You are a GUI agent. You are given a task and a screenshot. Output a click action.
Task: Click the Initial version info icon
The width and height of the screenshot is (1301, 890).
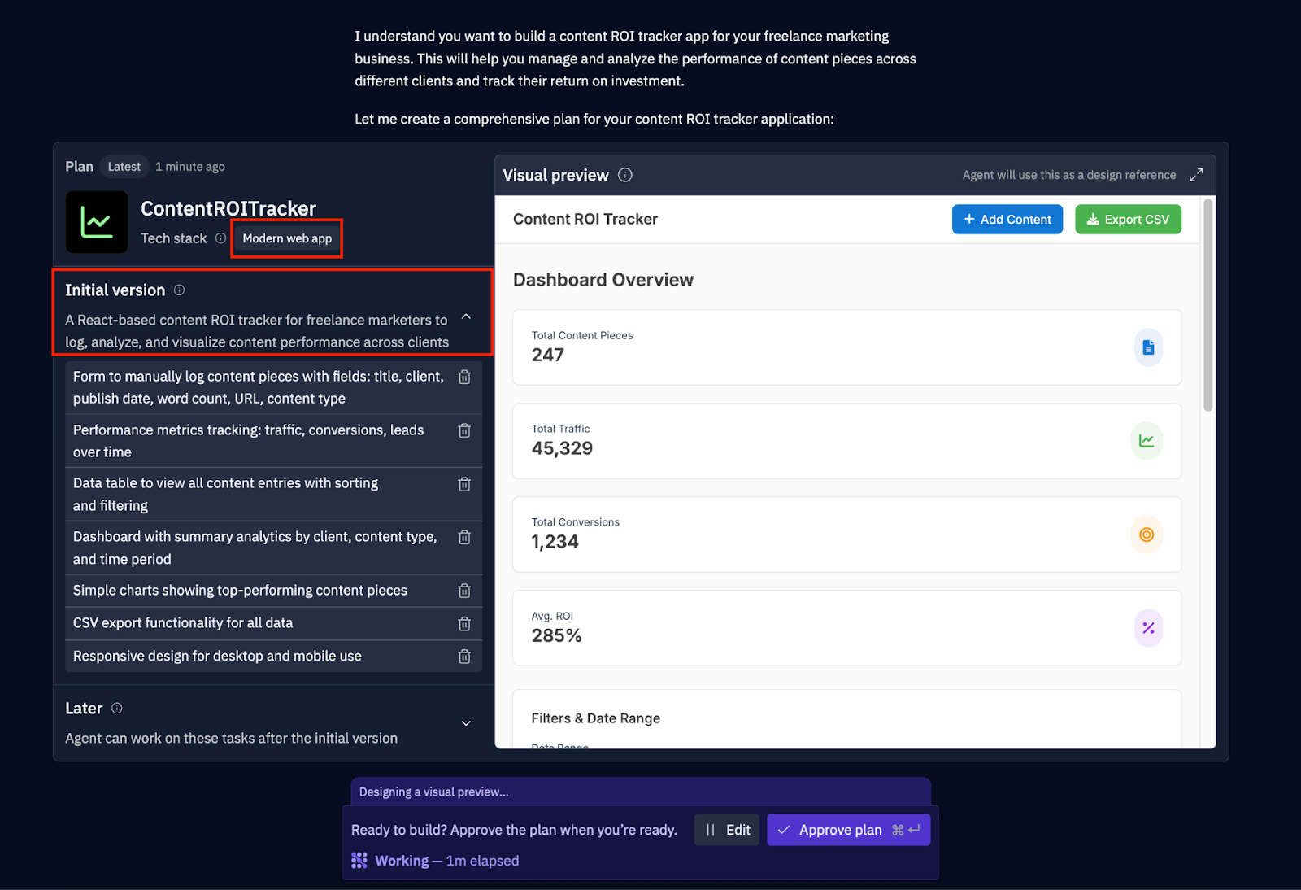[180, 290]
